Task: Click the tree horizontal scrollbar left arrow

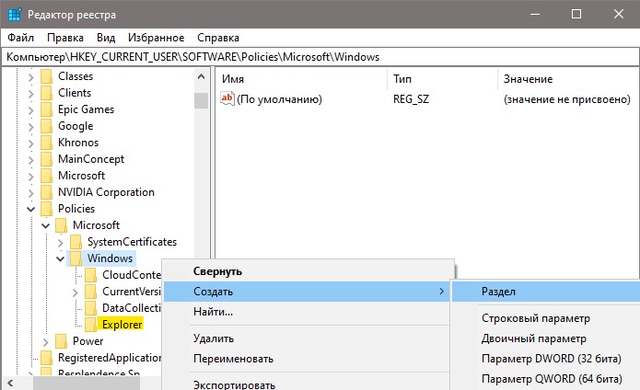Action: 10,383
